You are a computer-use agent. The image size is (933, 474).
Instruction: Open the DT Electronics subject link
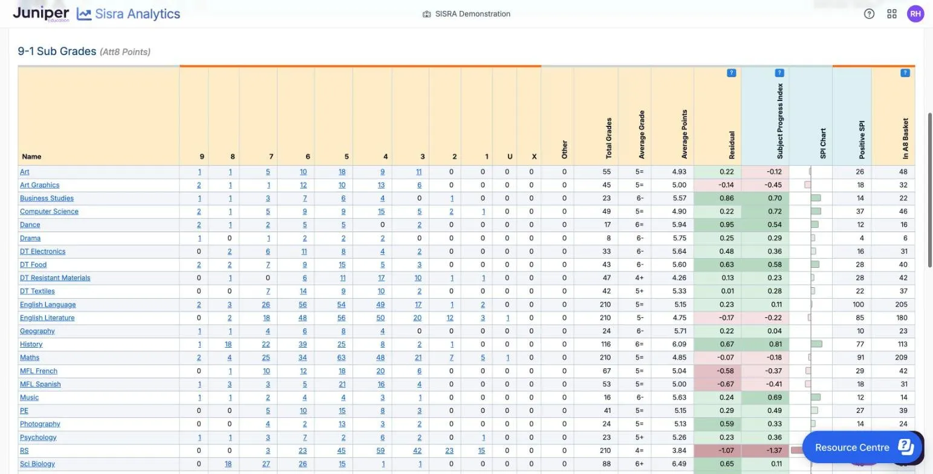pos(42,252)
